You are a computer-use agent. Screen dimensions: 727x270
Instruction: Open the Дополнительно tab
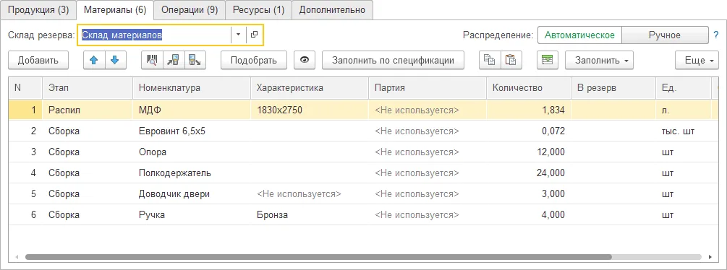click(332, 10)
